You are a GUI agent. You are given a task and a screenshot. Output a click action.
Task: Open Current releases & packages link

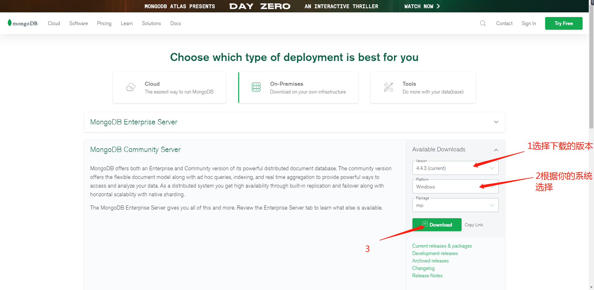442,246
